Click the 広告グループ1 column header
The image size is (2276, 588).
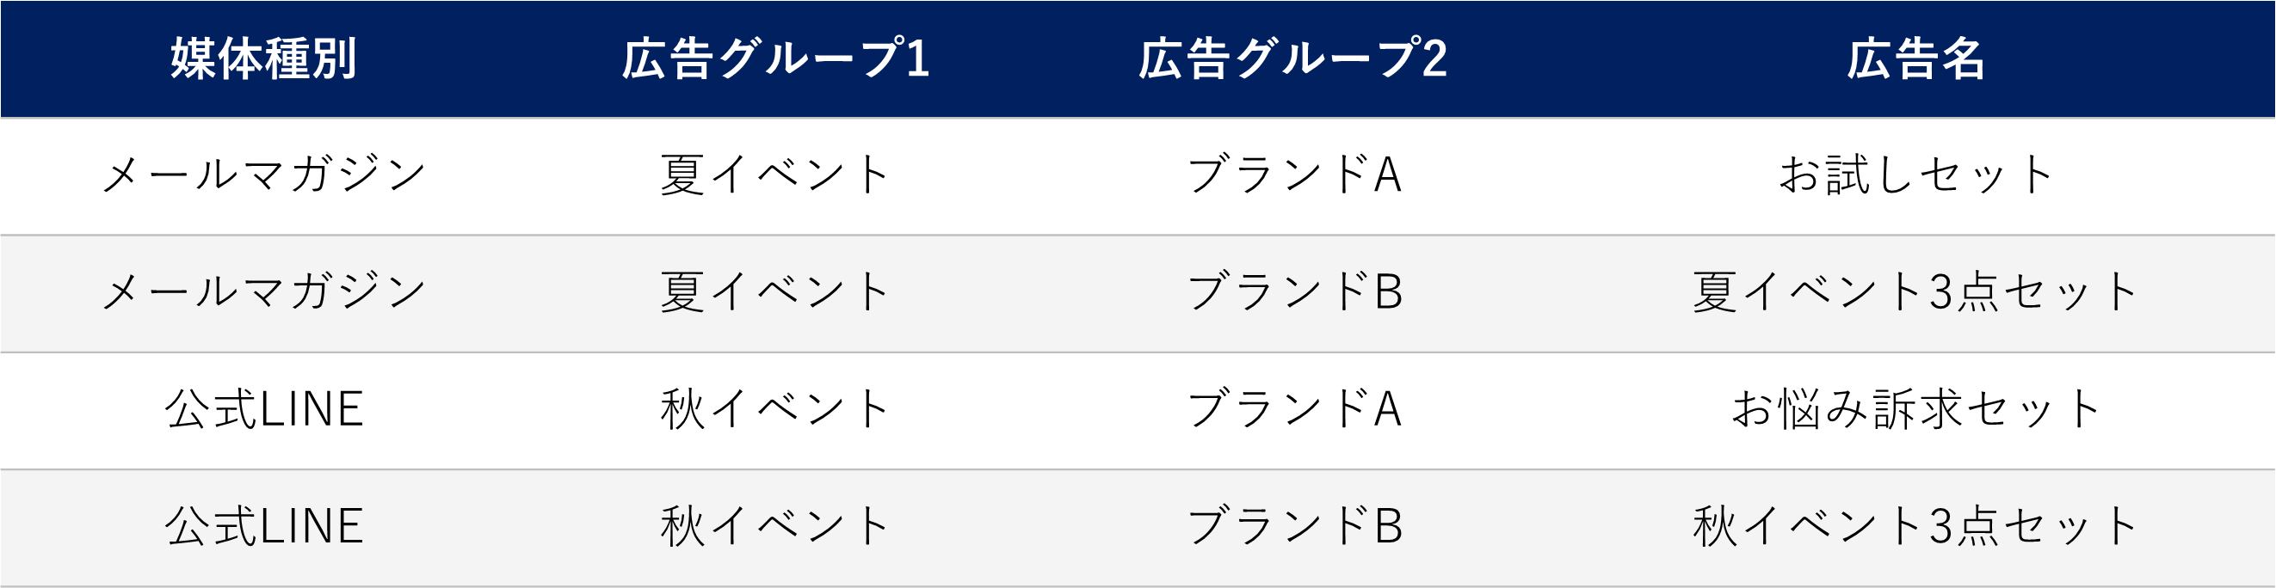[774, 59]
